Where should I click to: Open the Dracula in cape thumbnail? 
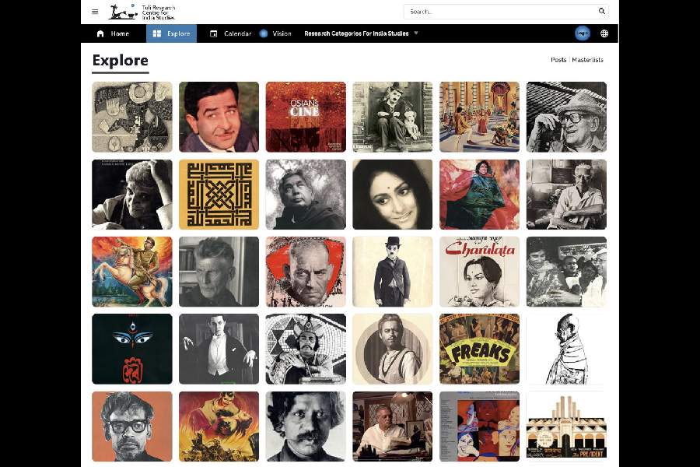[219, 349]
